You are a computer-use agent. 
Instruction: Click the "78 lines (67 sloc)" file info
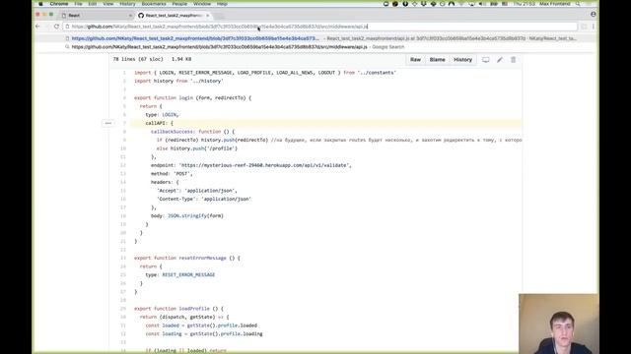click(x=138, y=59)
